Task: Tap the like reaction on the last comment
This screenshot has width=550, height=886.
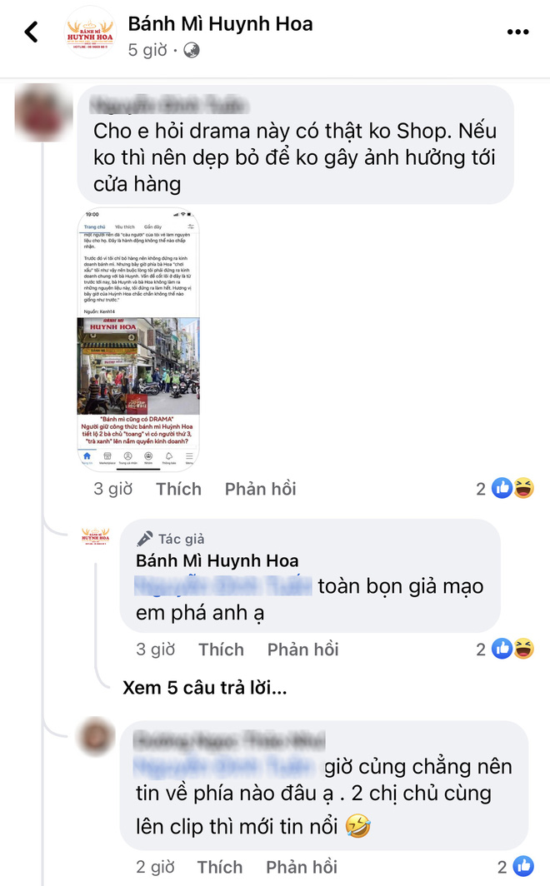Action: pos(523,866)
